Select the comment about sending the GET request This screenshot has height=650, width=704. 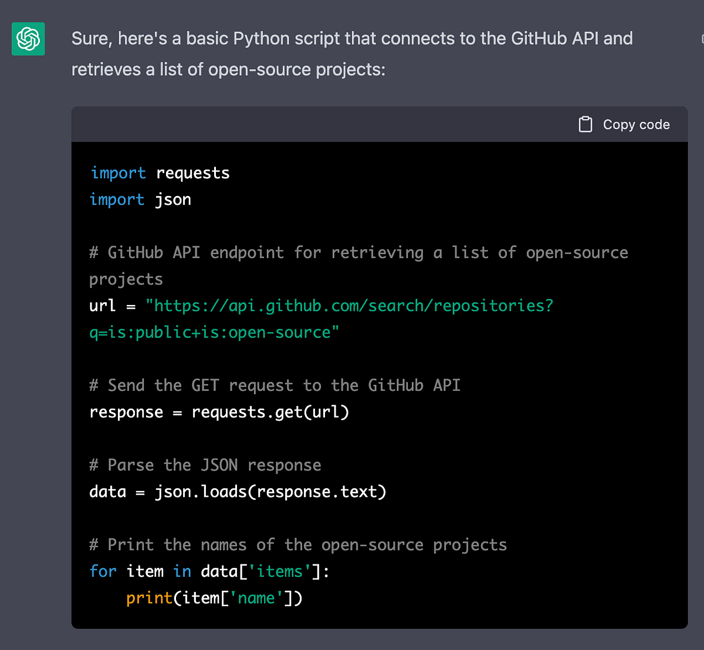coord(274,385)
